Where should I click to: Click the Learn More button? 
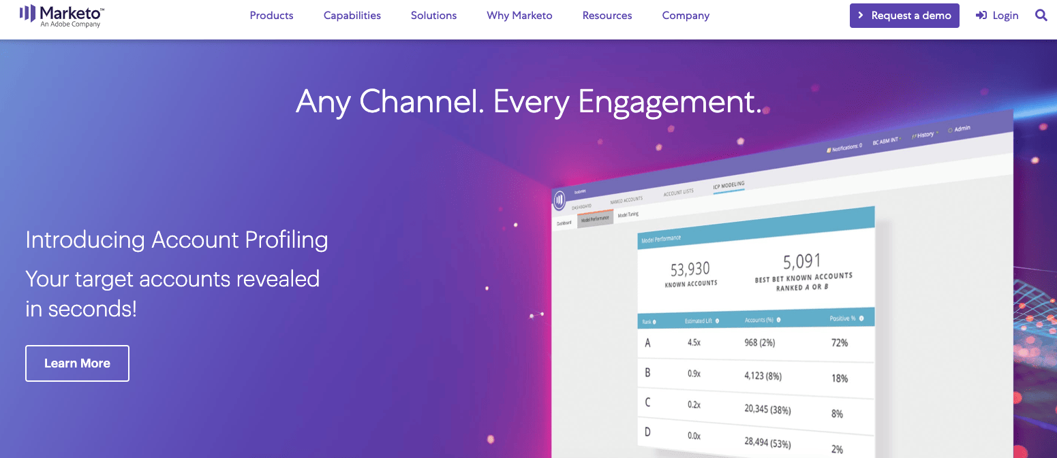tap(77, 363)
